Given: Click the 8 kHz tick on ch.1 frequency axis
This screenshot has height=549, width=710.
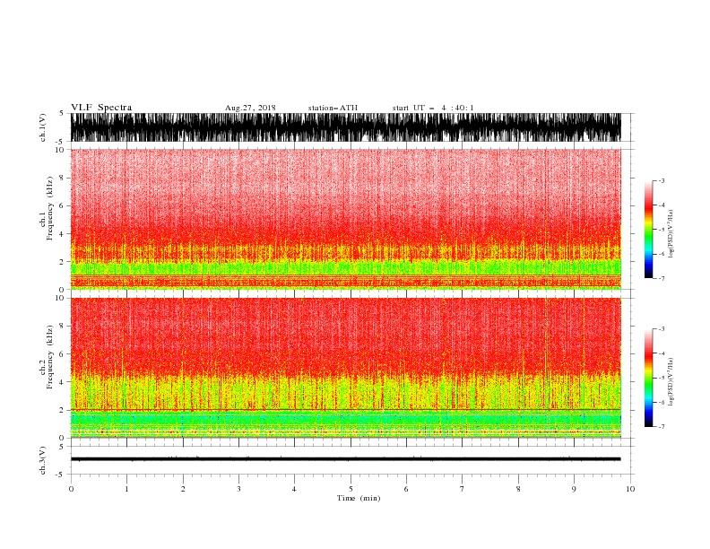Looking at the screenshot, I should (x=63, y=178).
